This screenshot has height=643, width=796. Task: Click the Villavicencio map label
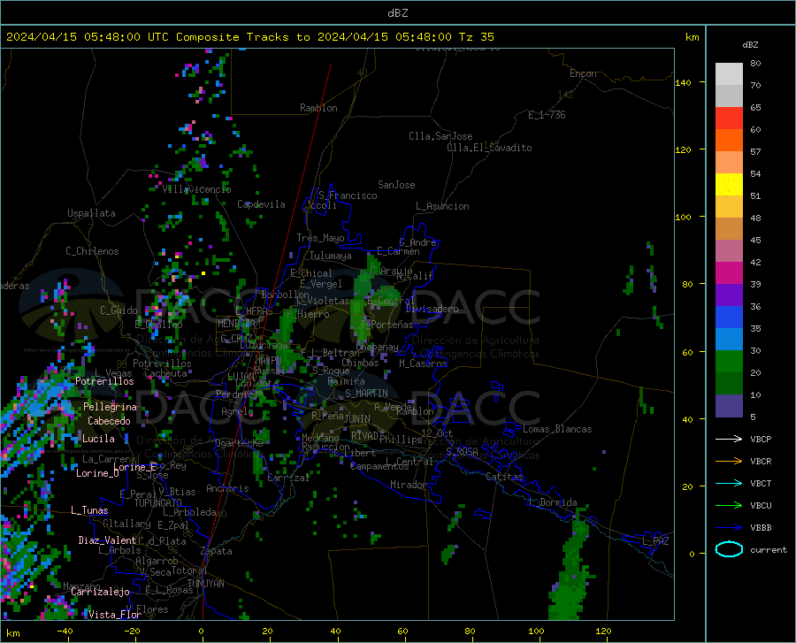pos(197,189)
